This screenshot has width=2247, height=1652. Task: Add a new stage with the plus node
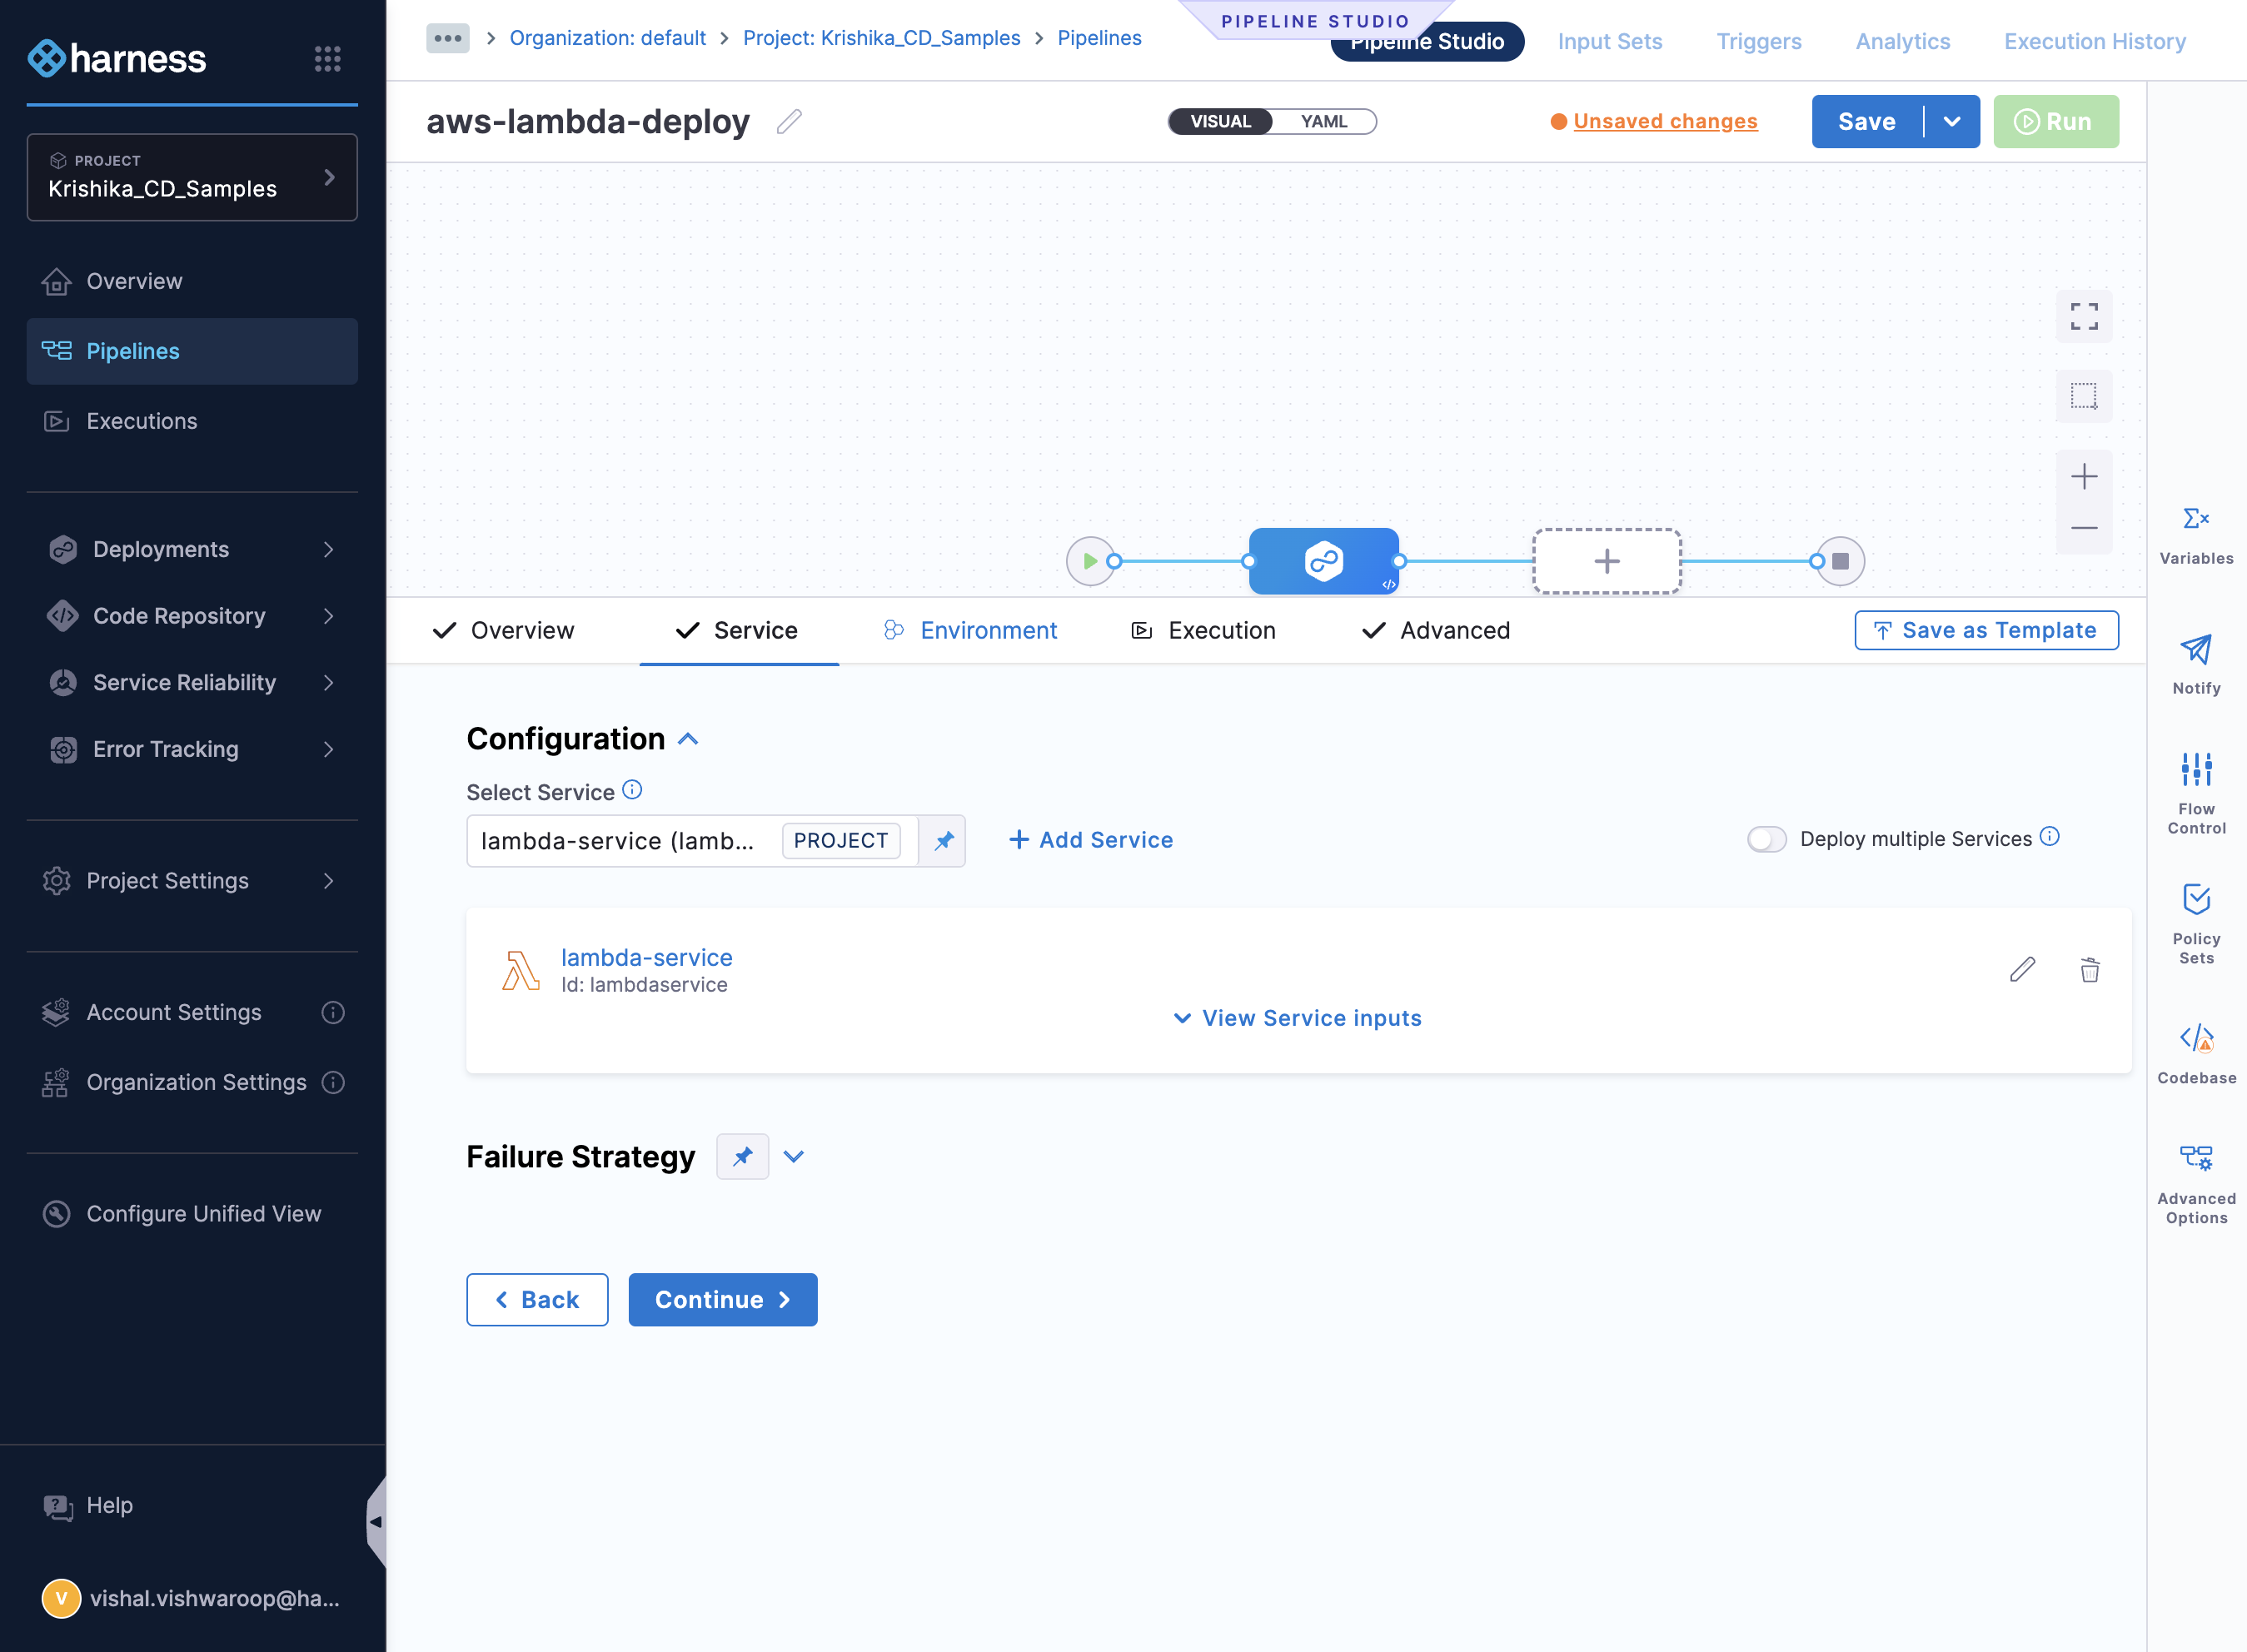pos(1607,561)
